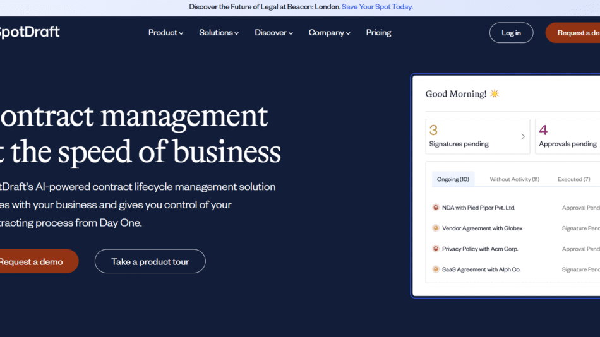Click Signature Pending status on Vendor Agreement row

581,228
